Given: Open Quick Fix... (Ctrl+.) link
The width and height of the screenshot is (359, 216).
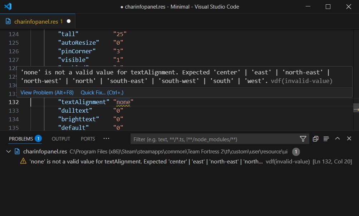Looking at the screenshot, I should point(102,93).
